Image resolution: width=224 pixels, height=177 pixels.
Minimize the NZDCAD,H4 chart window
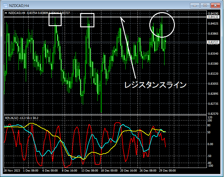tap(195, 5)
